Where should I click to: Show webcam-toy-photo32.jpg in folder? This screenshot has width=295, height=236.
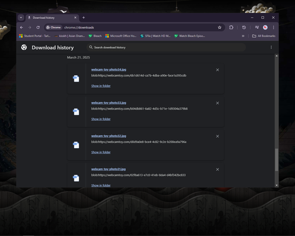(101, 152)
